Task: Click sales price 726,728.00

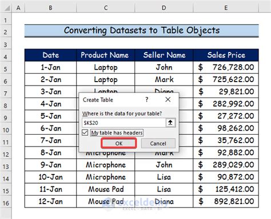Action: [x=226, y=67]
